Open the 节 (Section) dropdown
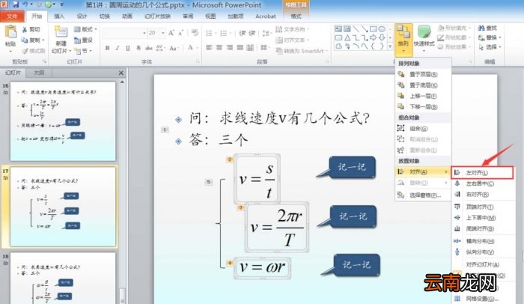The height and width of the screenshot is (304, 524). [x=83, y=51]
